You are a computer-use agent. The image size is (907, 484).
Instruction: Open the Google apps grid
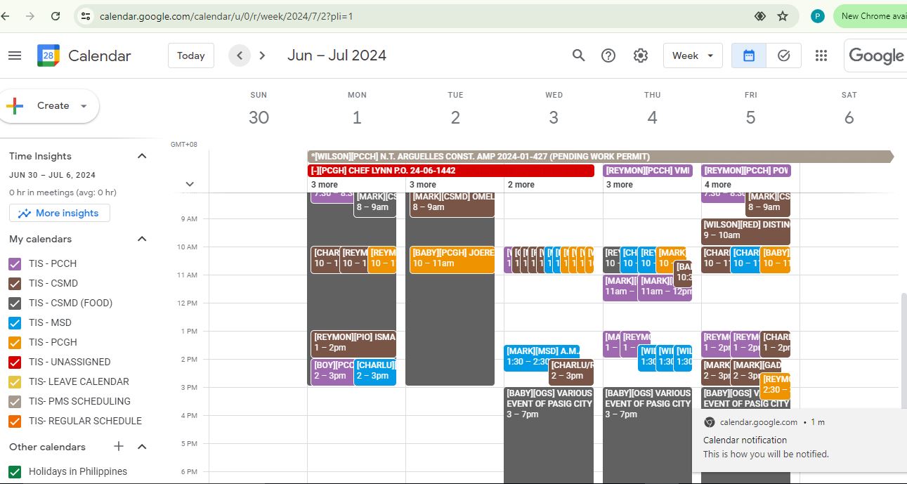(821, 55)
